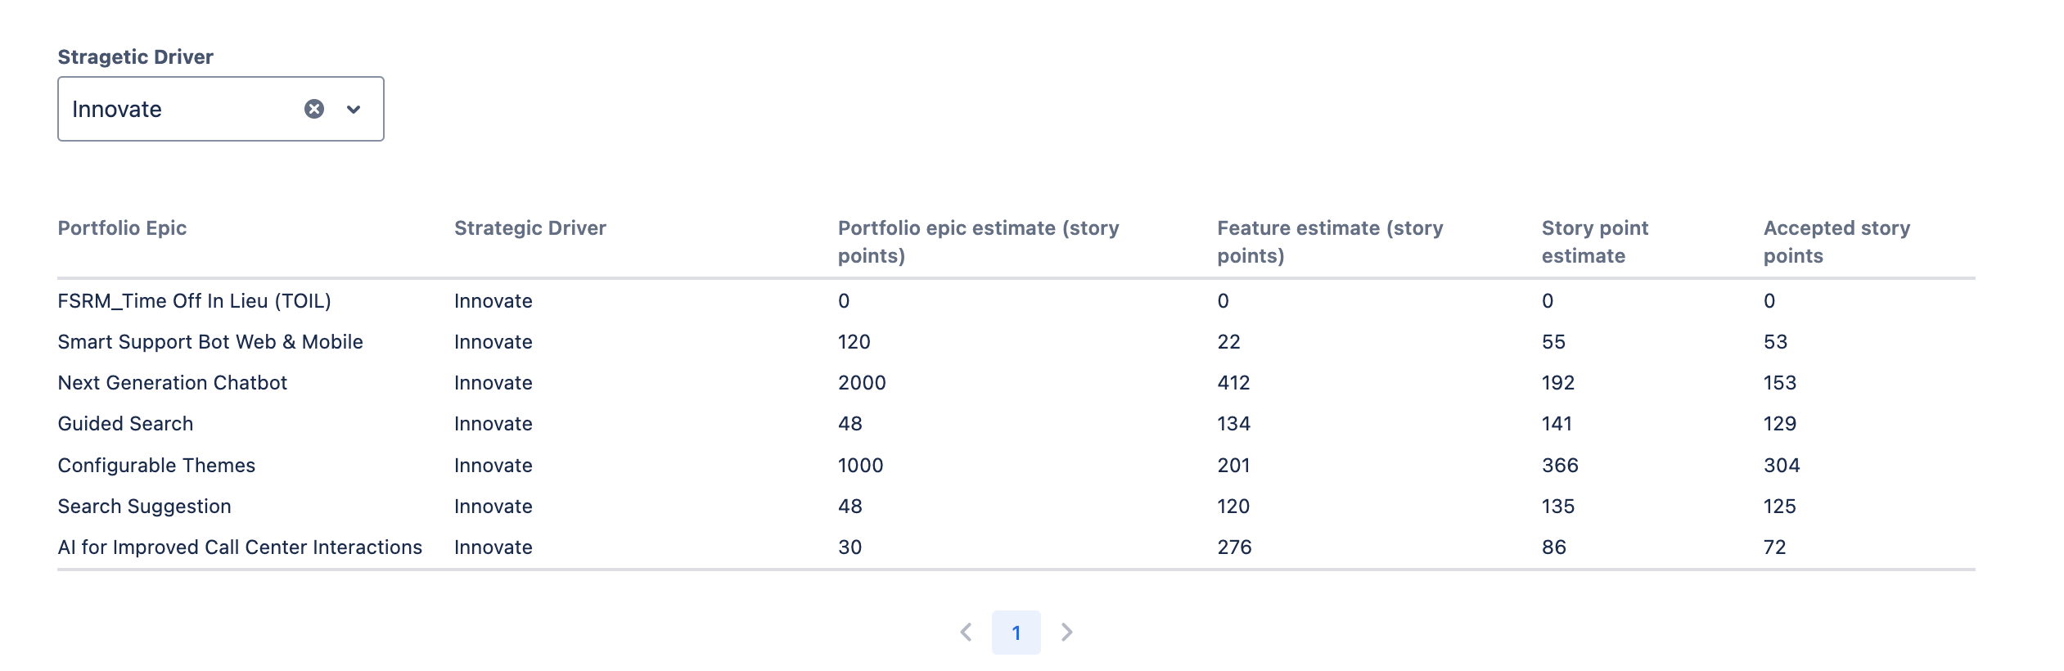Open the Guided Search epic
Viewport: 2064px width, 671px height.
tap(125, 423)
